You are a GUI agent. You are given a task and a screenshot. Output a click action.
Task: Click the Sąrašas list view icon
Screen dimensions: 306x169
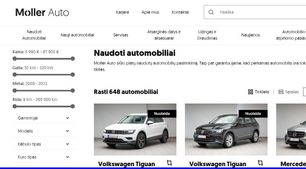(x=281, y=92)
